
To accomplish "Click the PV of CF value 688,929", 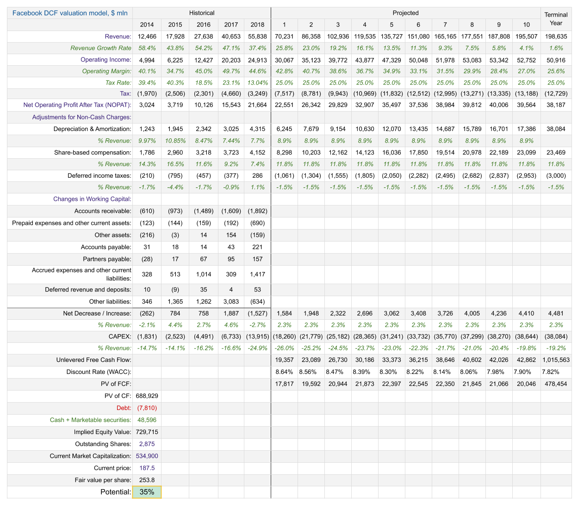I will coord(147,396).
